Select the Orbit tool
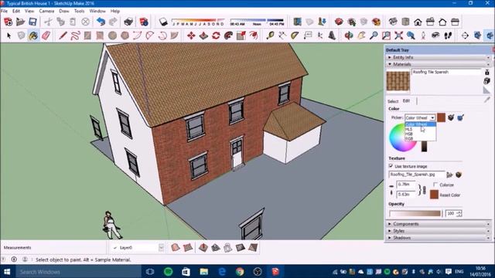Image resolution: width=495 pixels, height=278 pixels. [x=349, y=36]
